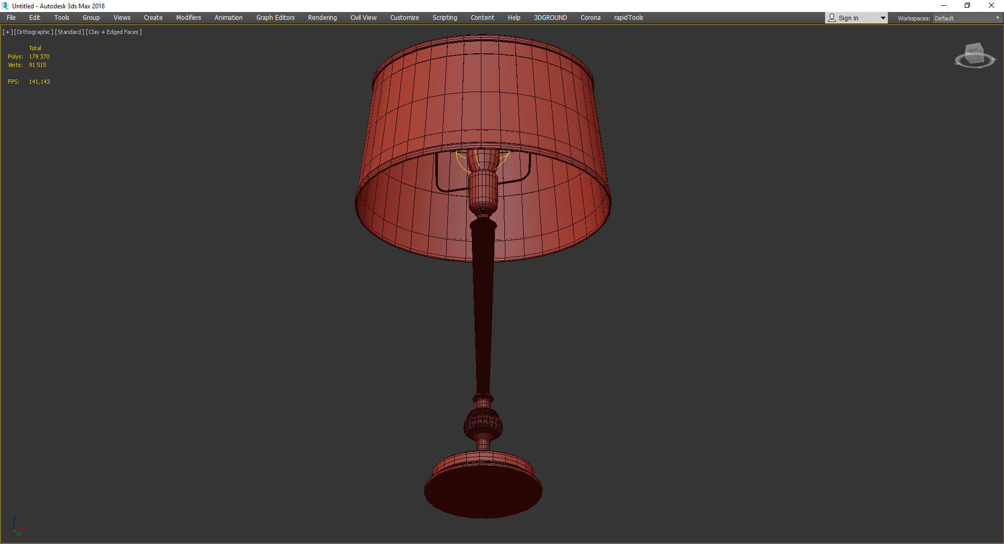Image resolution: width=1004 pixels, height=544 pixels.
Task: Open the Orthographic viewport view label menu
Action: coord(33,32)
